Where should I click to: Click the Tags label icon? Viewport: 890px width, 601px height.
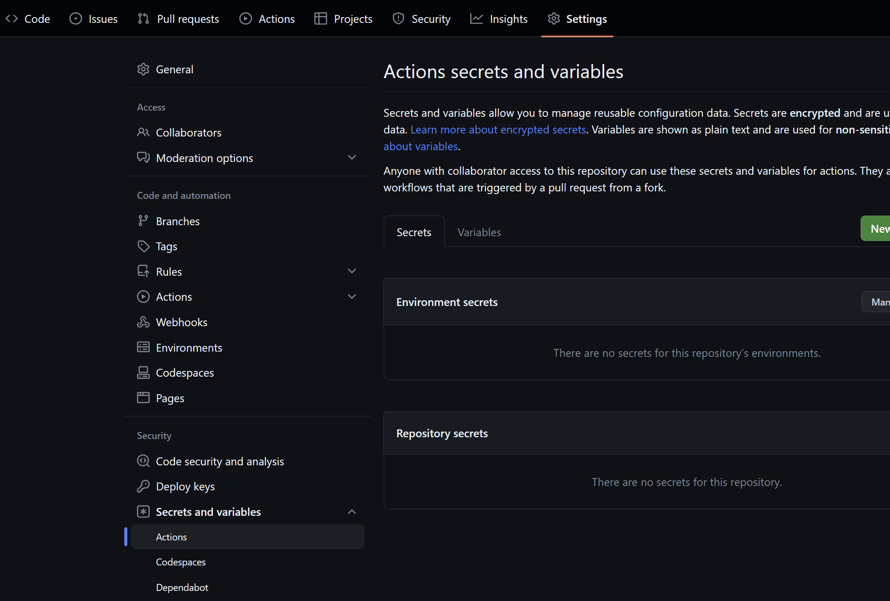click(x=143, y=246)
